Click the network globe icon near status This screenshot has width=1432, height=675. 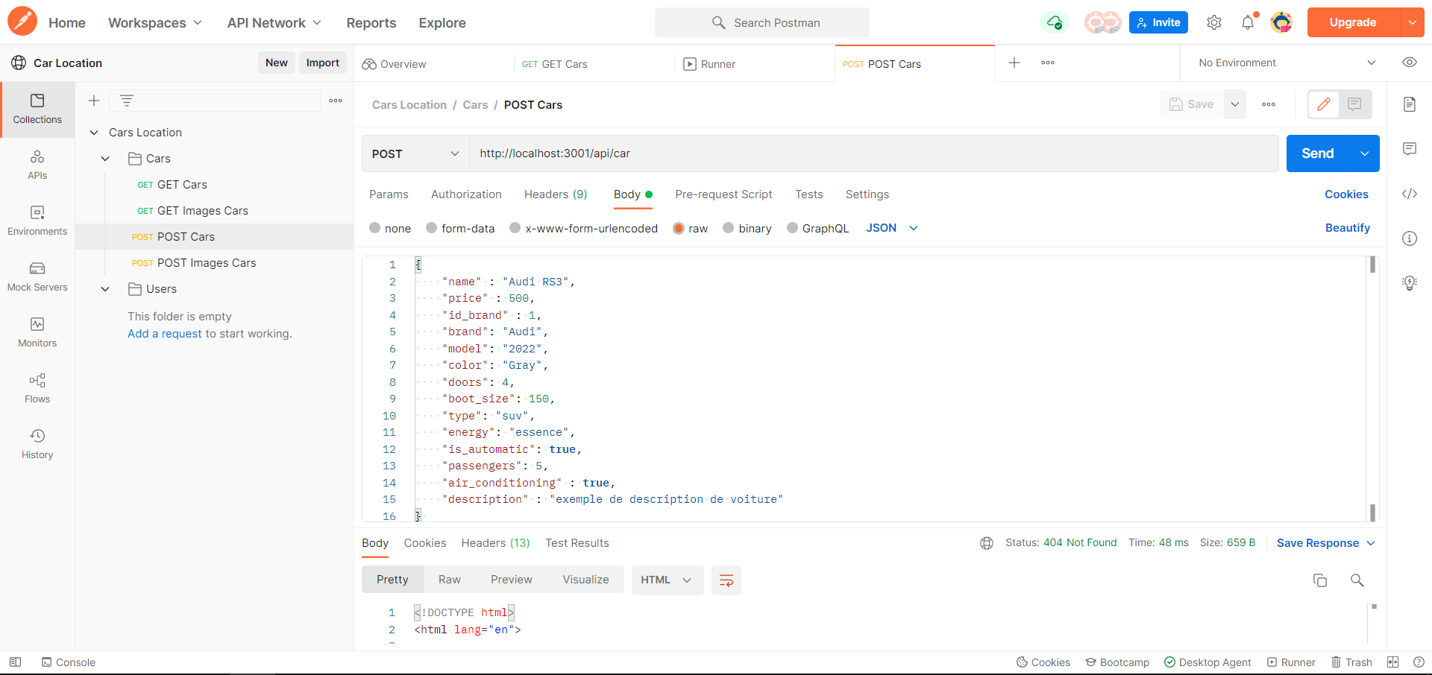(987, 543)
